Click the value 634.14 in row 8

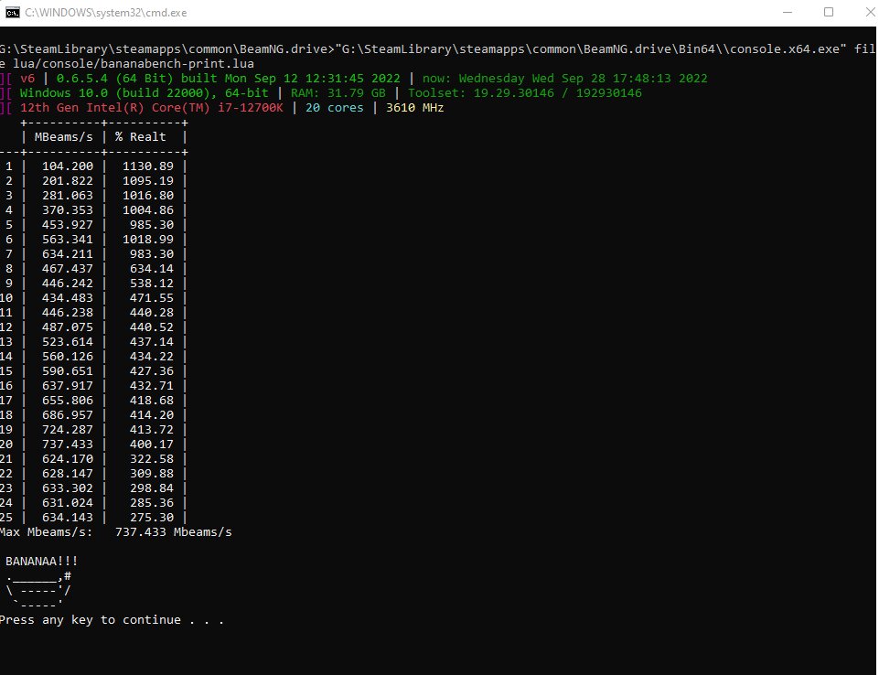pyautogui.click(x=152, y=269)
